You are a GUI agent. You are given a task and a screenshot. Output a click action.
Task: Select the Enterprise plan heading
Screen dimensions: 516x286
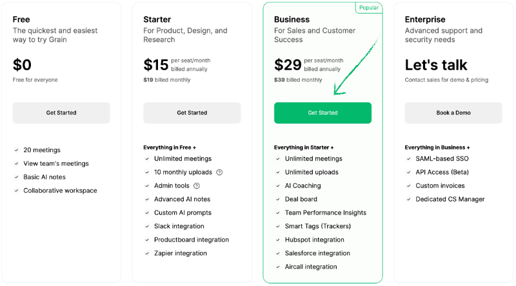(x=425, y=19)
